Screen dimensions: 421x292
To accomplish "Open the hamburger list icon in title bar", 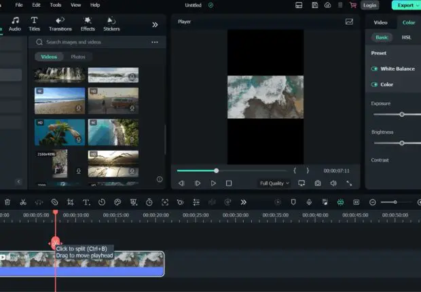I will coord(340,5).
